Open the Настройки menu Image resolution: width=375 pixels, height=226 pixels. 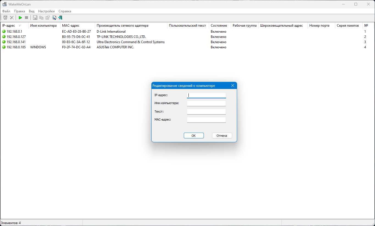coord(46,11)
